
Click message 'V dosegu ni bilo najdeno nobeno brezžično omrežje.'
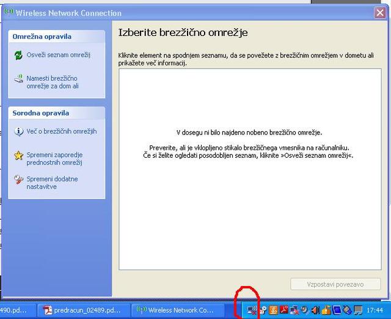click(249, 133)
